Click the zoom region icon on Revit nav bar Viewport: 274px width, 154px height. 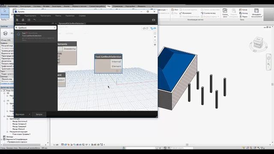click(269, 65)
